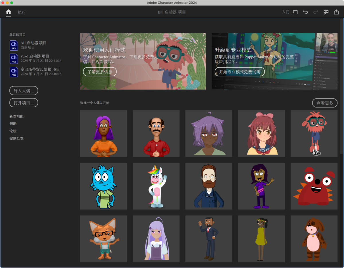Select the purple-haired cat-eared anime puppet
This screenshot has width=344, height=268.
click(x=209, y=134)
